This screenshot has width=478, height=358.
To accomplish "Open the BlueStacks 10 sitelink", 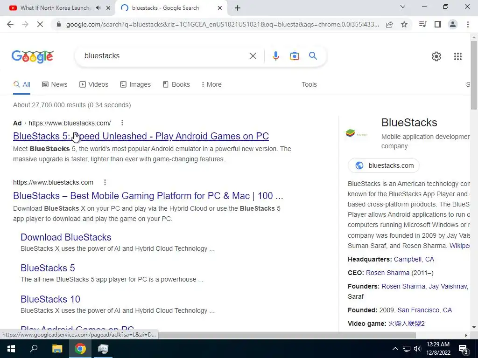I will click(50, 299).
